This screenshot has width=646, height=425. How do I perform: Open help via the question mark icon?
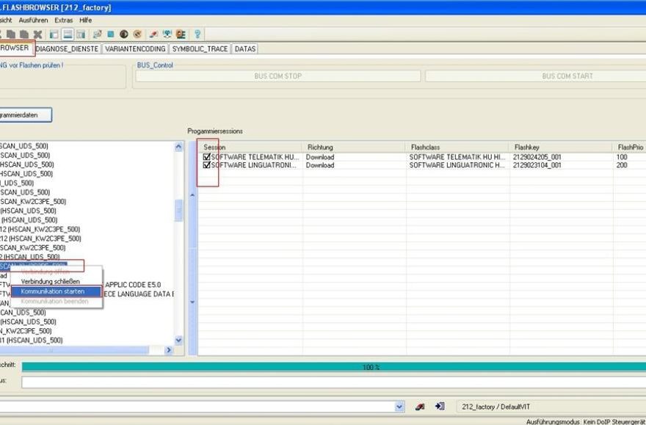(x=197, y=34)
